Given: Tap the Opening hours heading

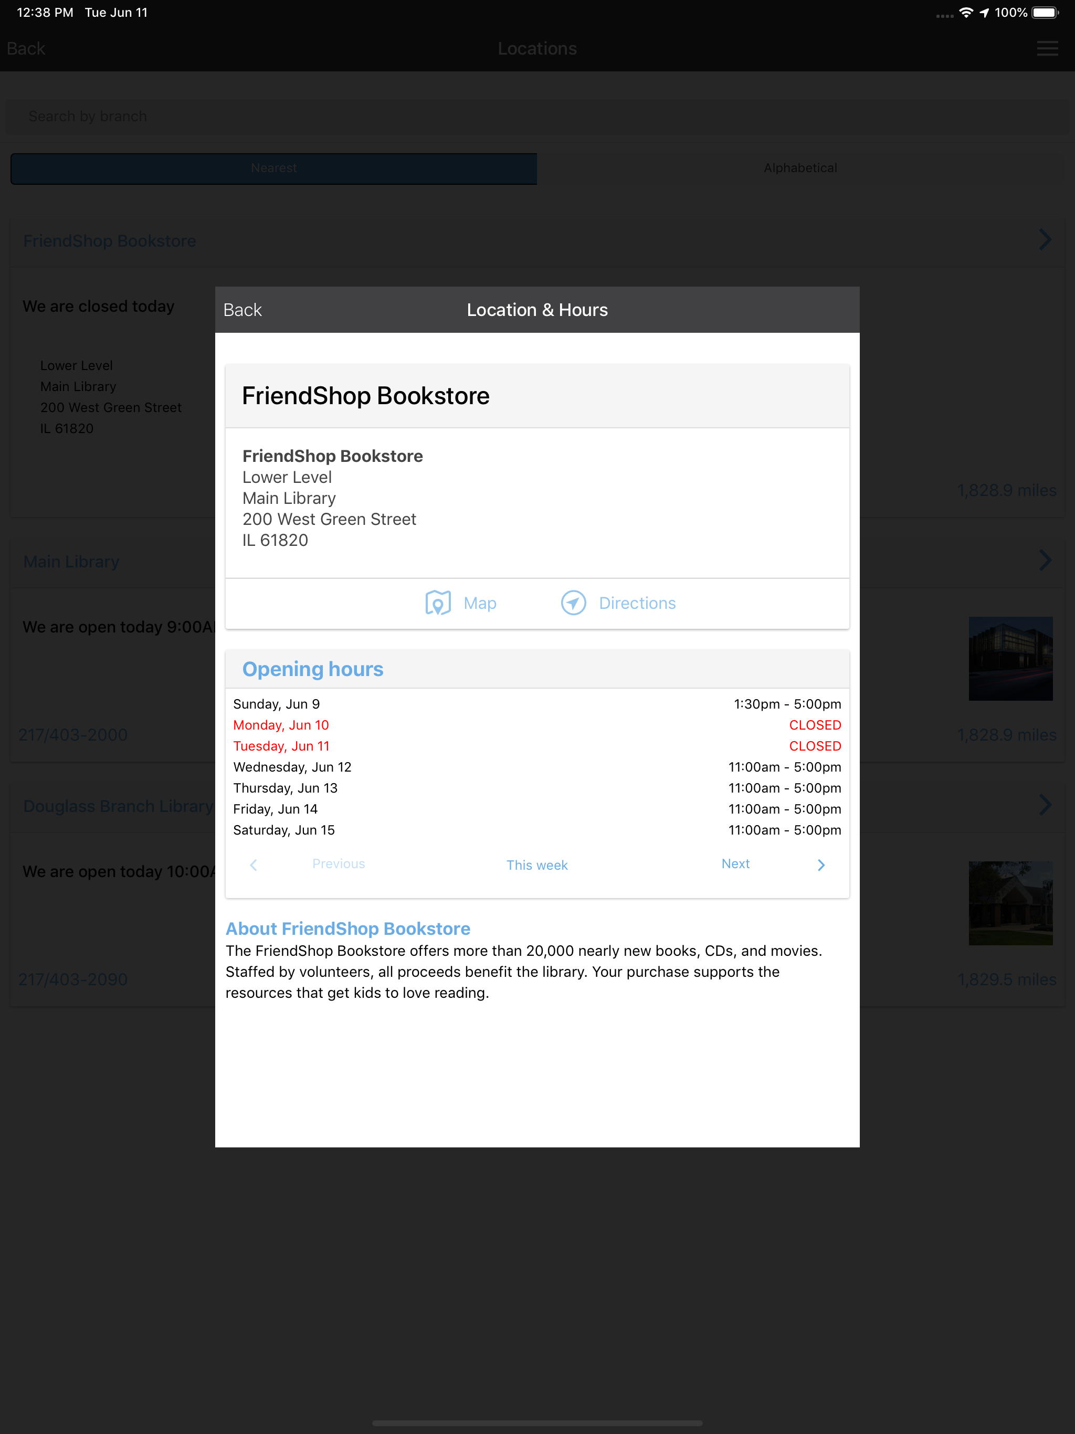Looking at the screenshot, I should (312, 669).
